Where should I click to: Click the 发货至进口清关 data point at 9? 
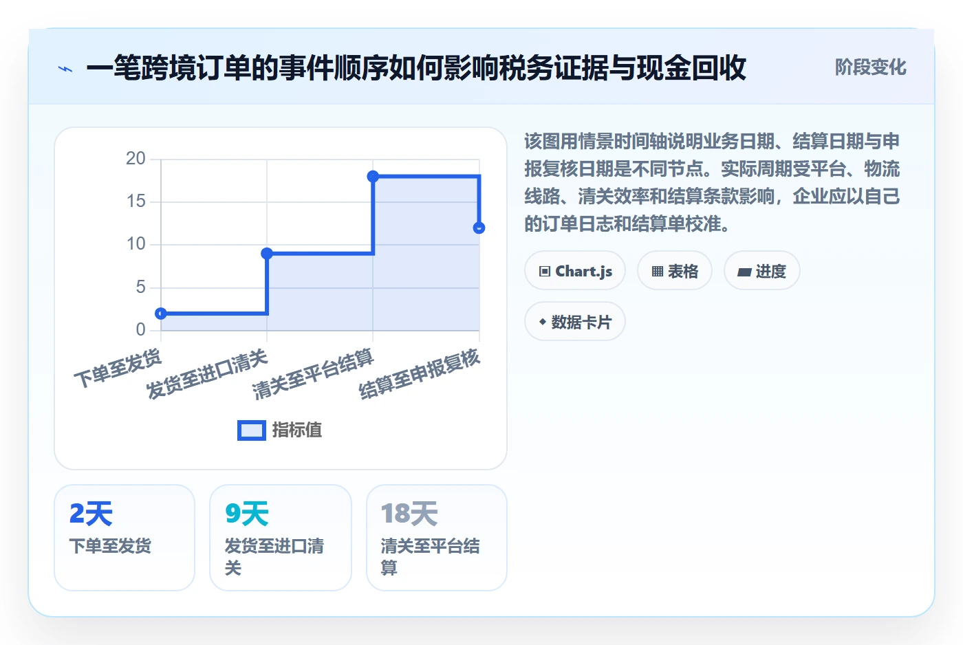point(267,254)
